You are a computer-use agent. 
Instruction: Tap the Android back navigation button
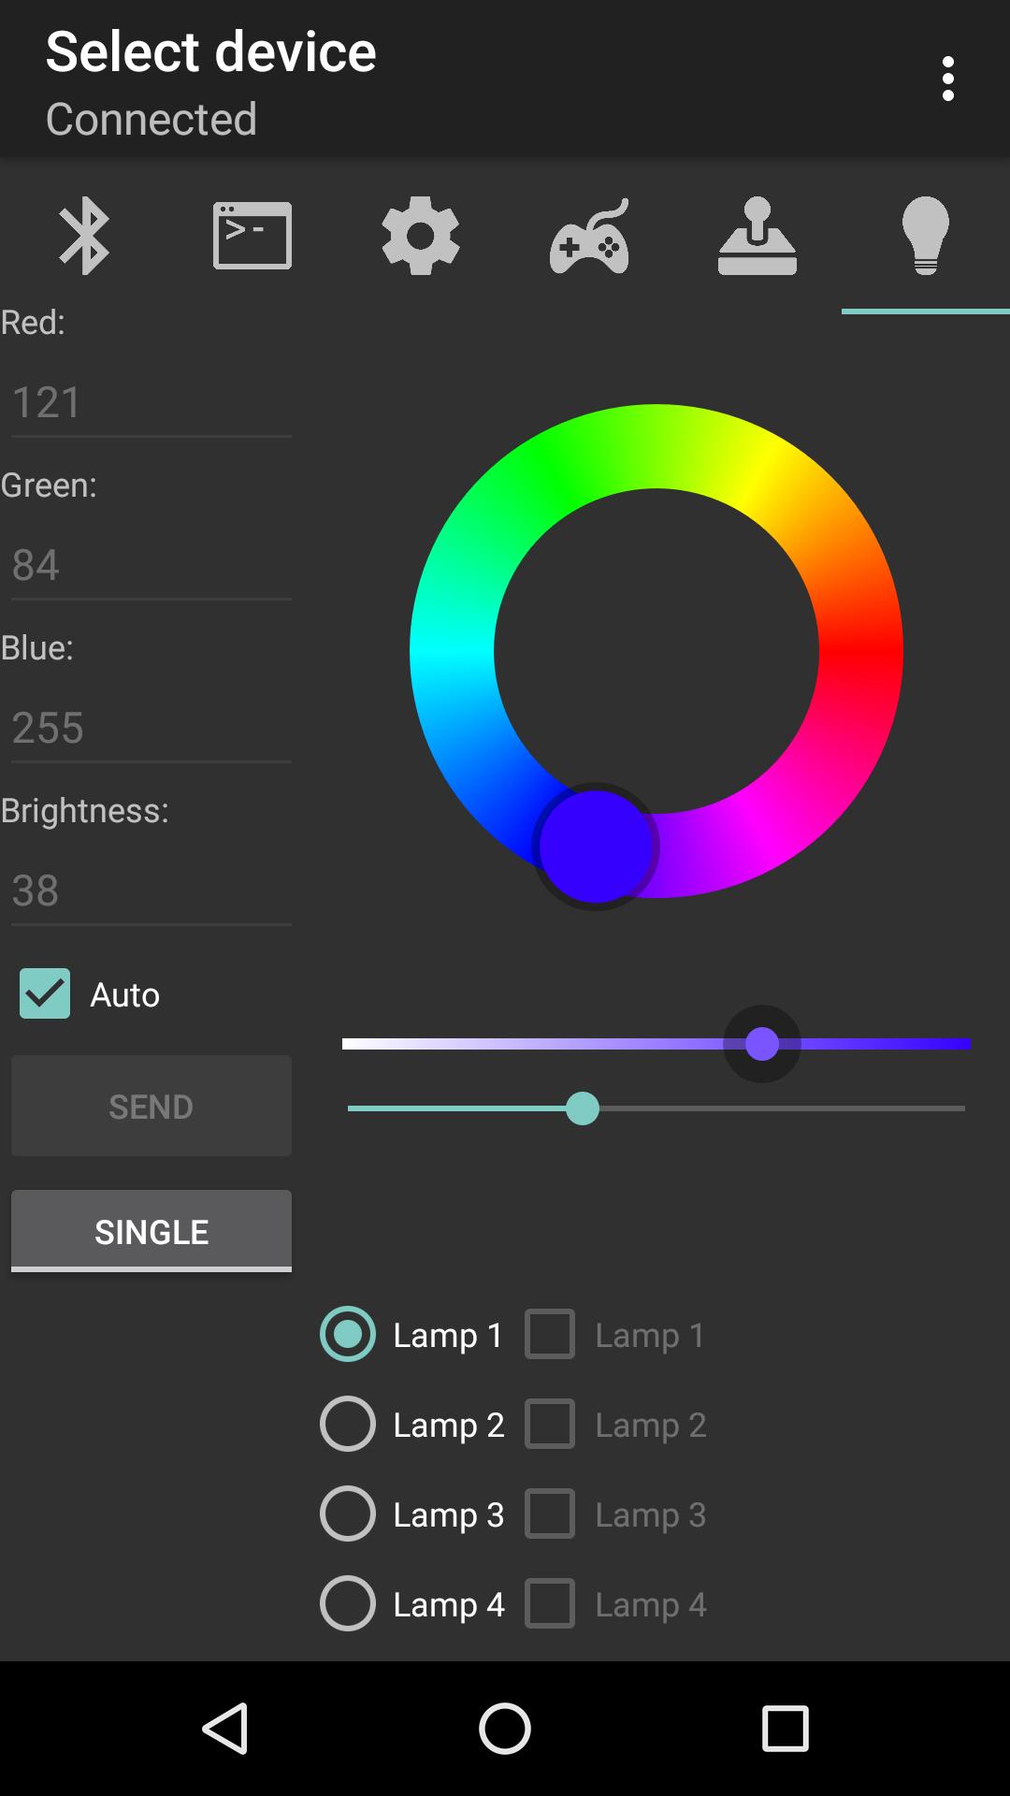point(224,1728)
